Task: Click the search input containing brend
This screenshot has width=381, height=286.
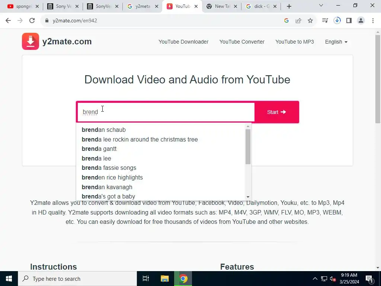Action: click(x=166, y=112)
